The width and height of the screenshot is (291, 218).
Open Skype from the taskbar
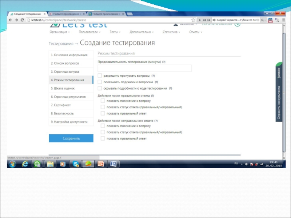(75, 164)
